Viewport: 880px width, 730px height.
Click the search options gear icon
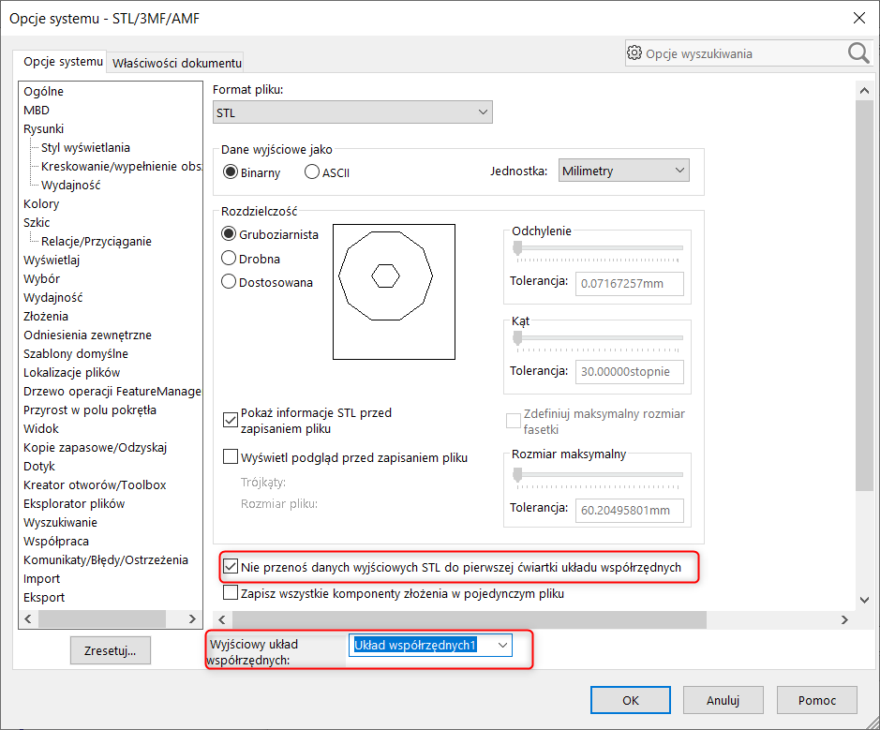click(635, 53)
